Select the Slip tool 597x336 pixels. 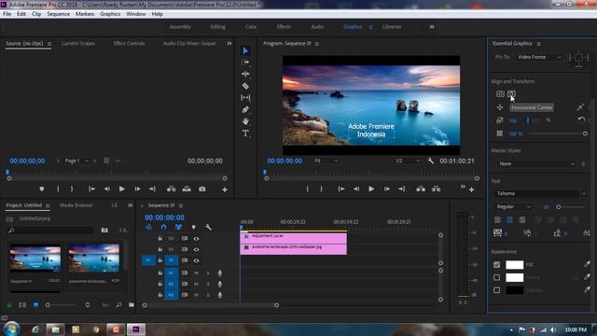point(245,98)
